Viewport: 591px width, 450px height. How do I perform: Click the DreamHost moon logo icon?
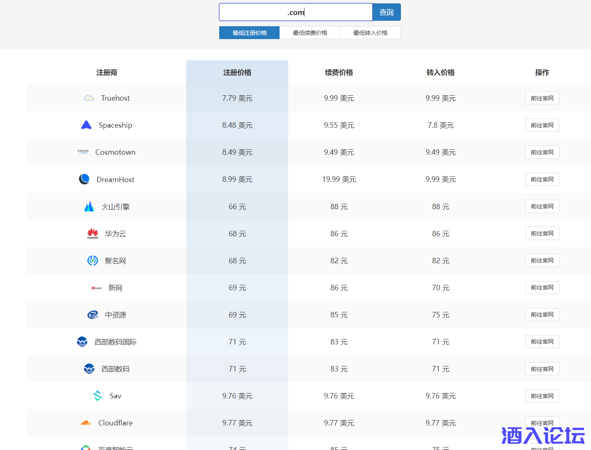pyautogui.click(x=84, y=179)
